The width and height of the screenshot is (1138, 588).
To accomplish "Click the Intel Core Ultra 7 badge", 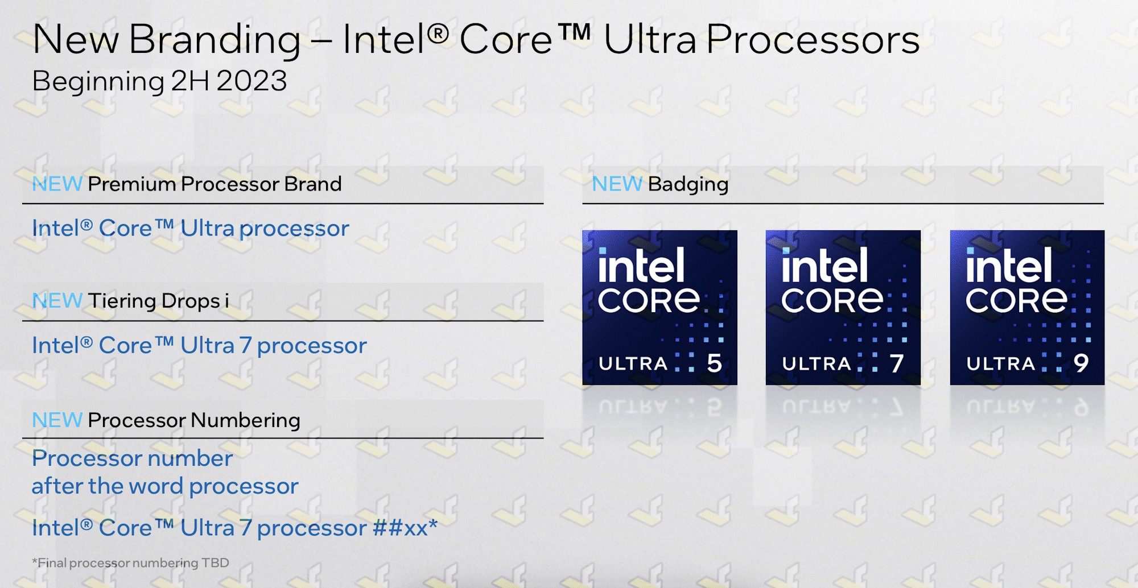I will point(843,307).
